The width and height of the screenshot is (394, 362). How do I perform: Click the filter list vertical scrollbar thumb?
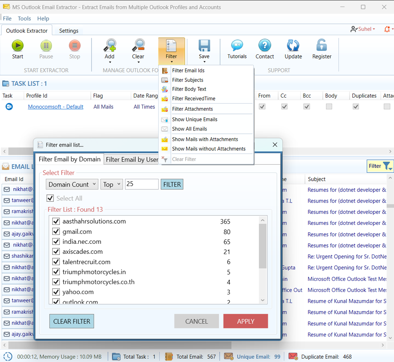263,246
